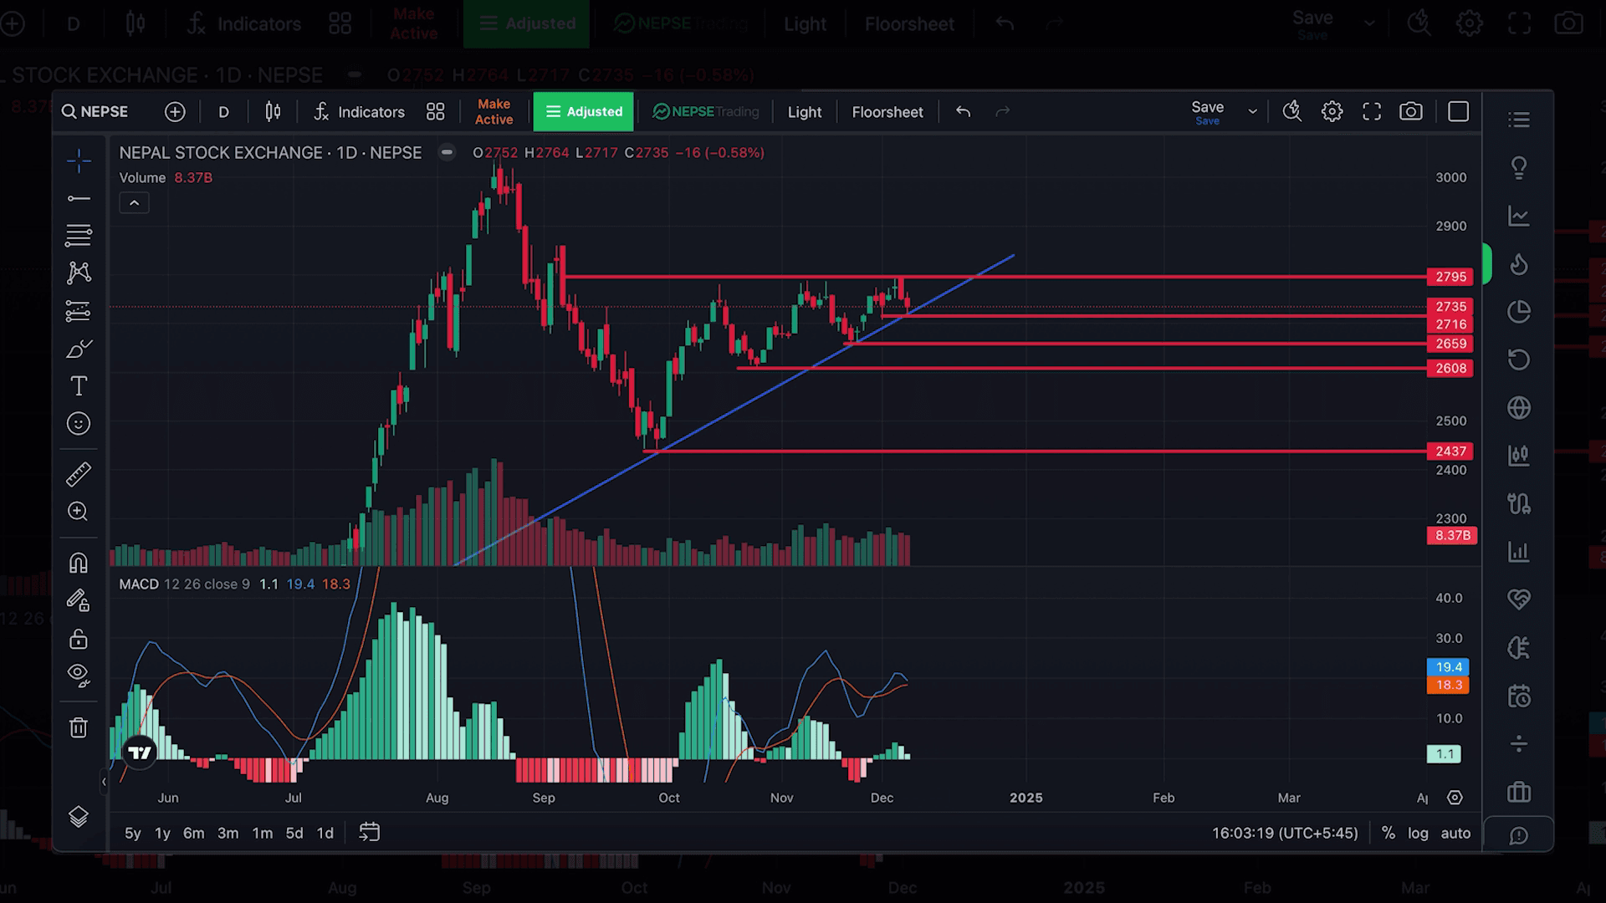Toggle symbol legend visibility pill
The height and width of the screenshot is (903, 1606).
click(x=447, y=153)
